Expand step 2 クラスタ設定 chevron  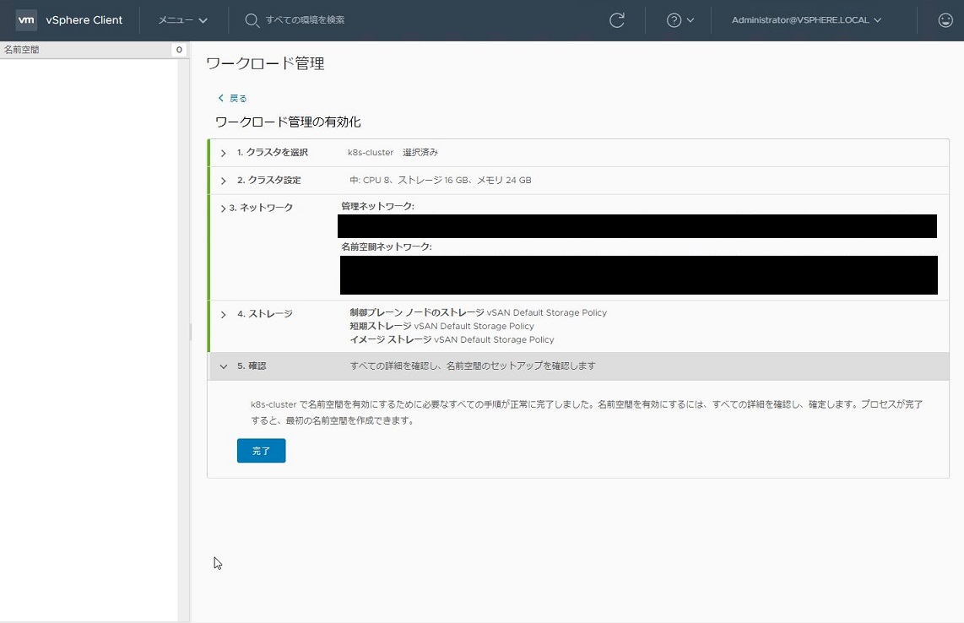223,181
